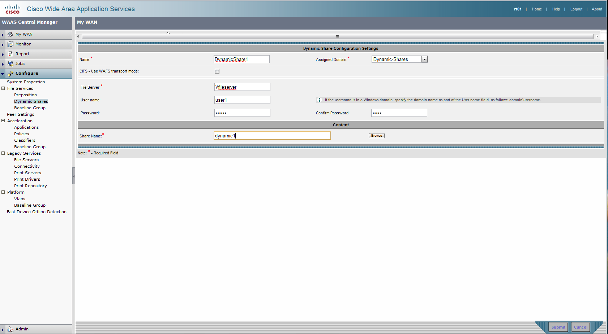
Task: Collapse the Acceleration tree node
Action: 3,121
